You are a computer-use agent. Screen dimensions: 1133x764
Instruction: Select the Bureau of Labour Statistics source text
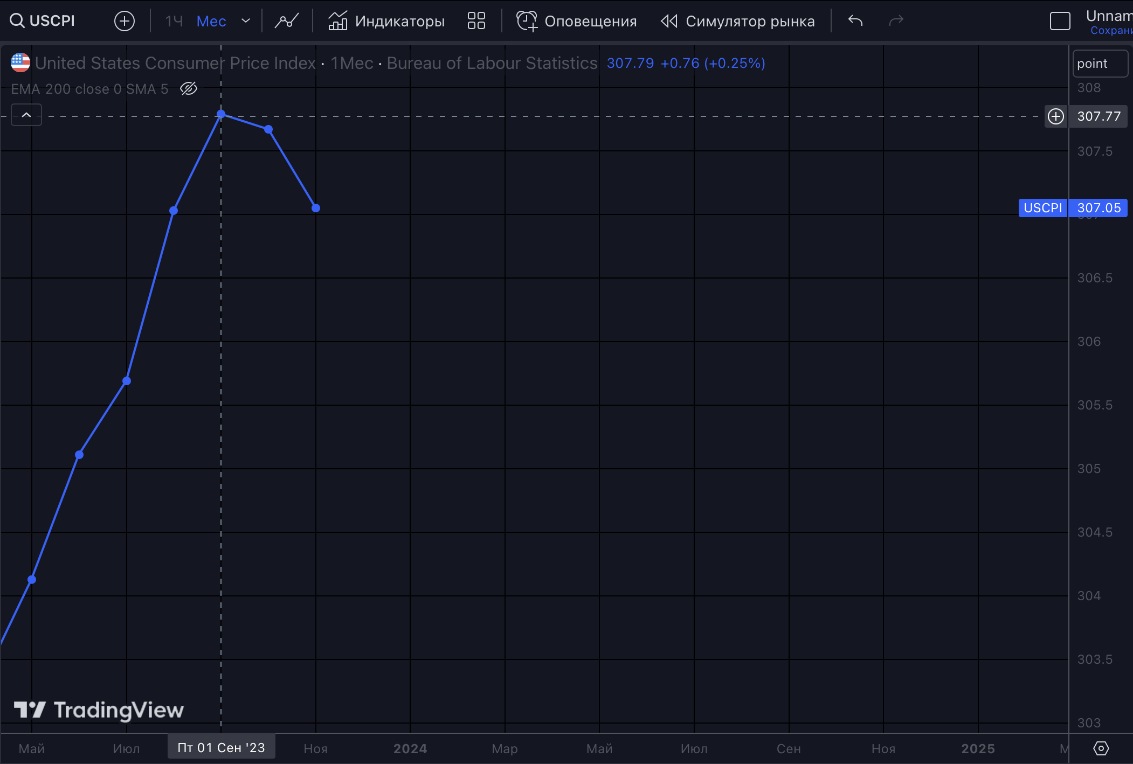(492, 63)
